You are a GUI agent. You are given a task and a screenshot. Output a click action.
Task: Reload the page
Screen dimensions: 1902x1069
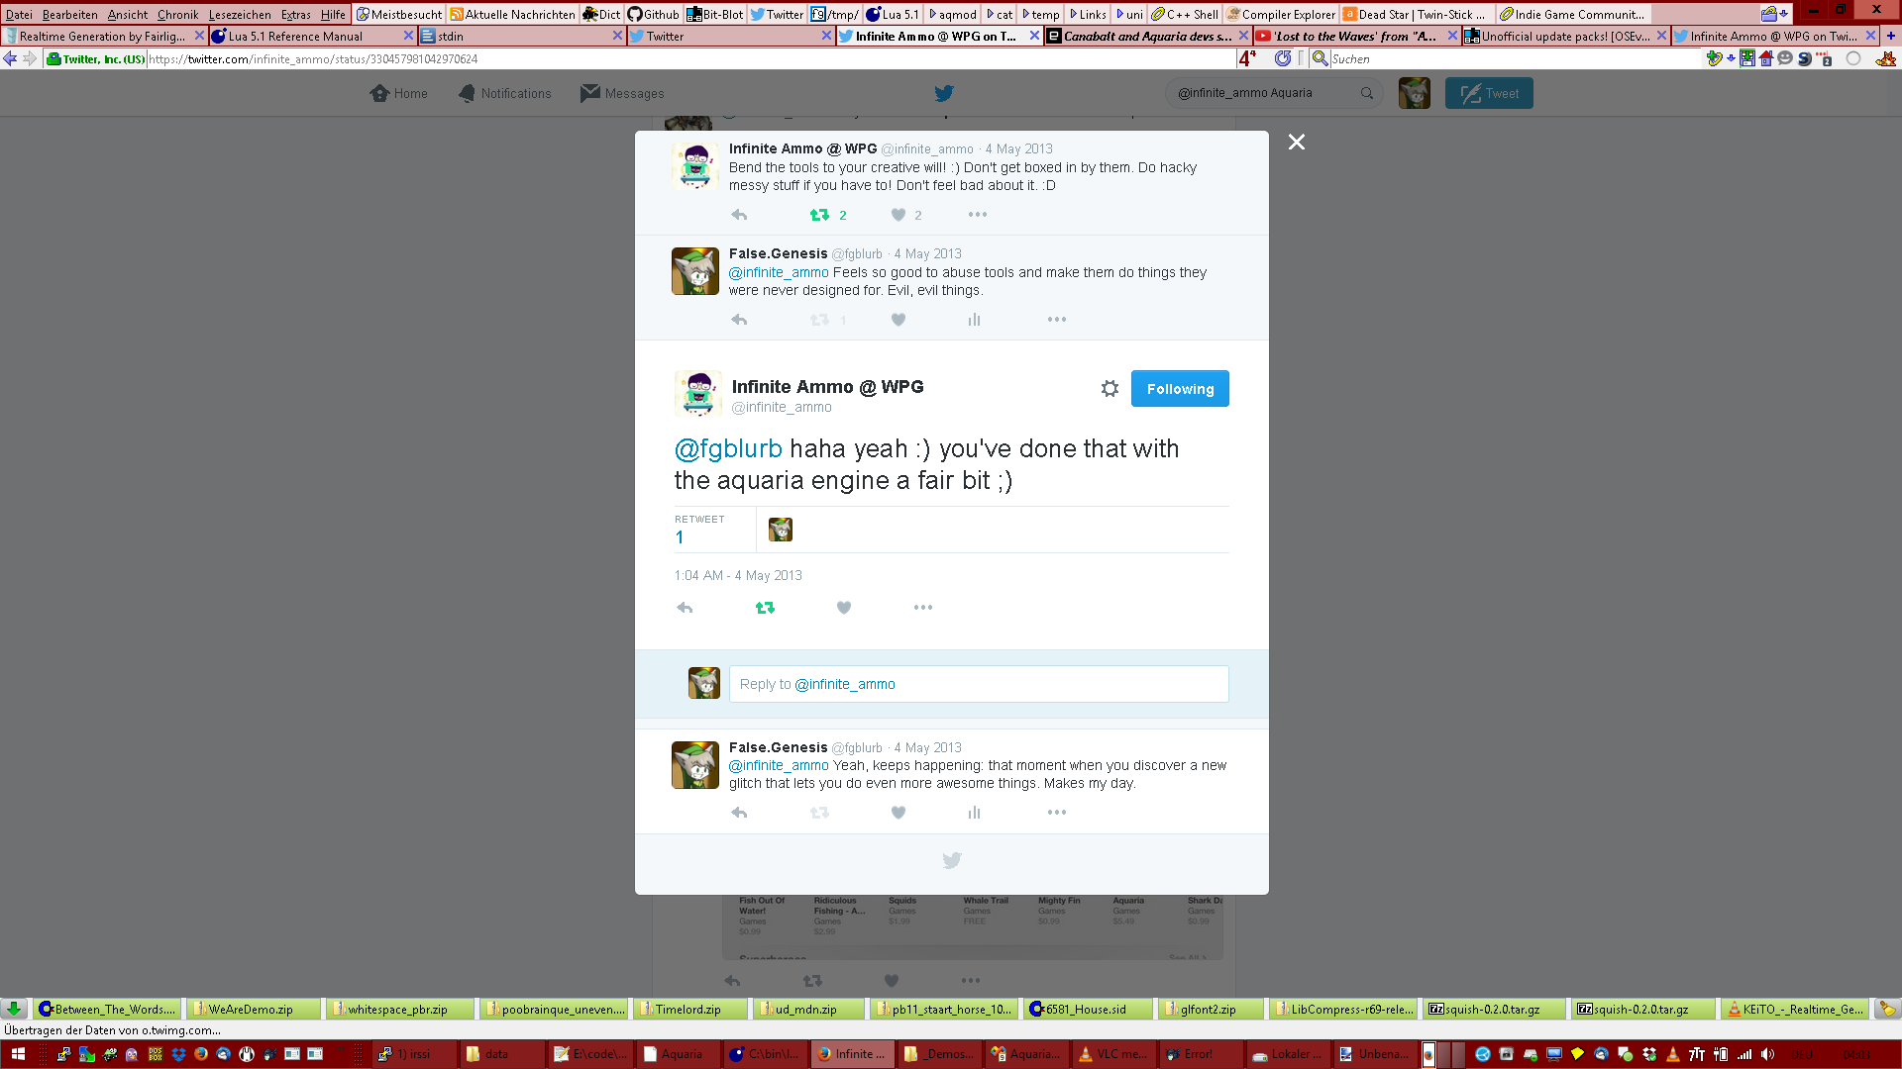[1283, 58]
